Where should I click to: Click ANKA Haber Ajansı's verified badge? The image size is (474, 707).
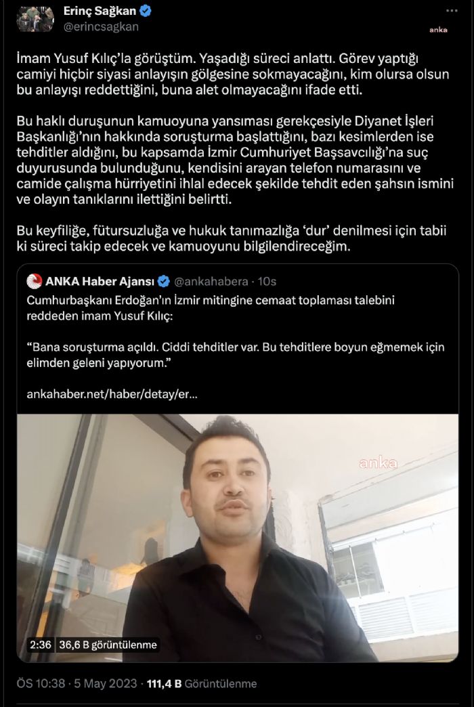164,282
